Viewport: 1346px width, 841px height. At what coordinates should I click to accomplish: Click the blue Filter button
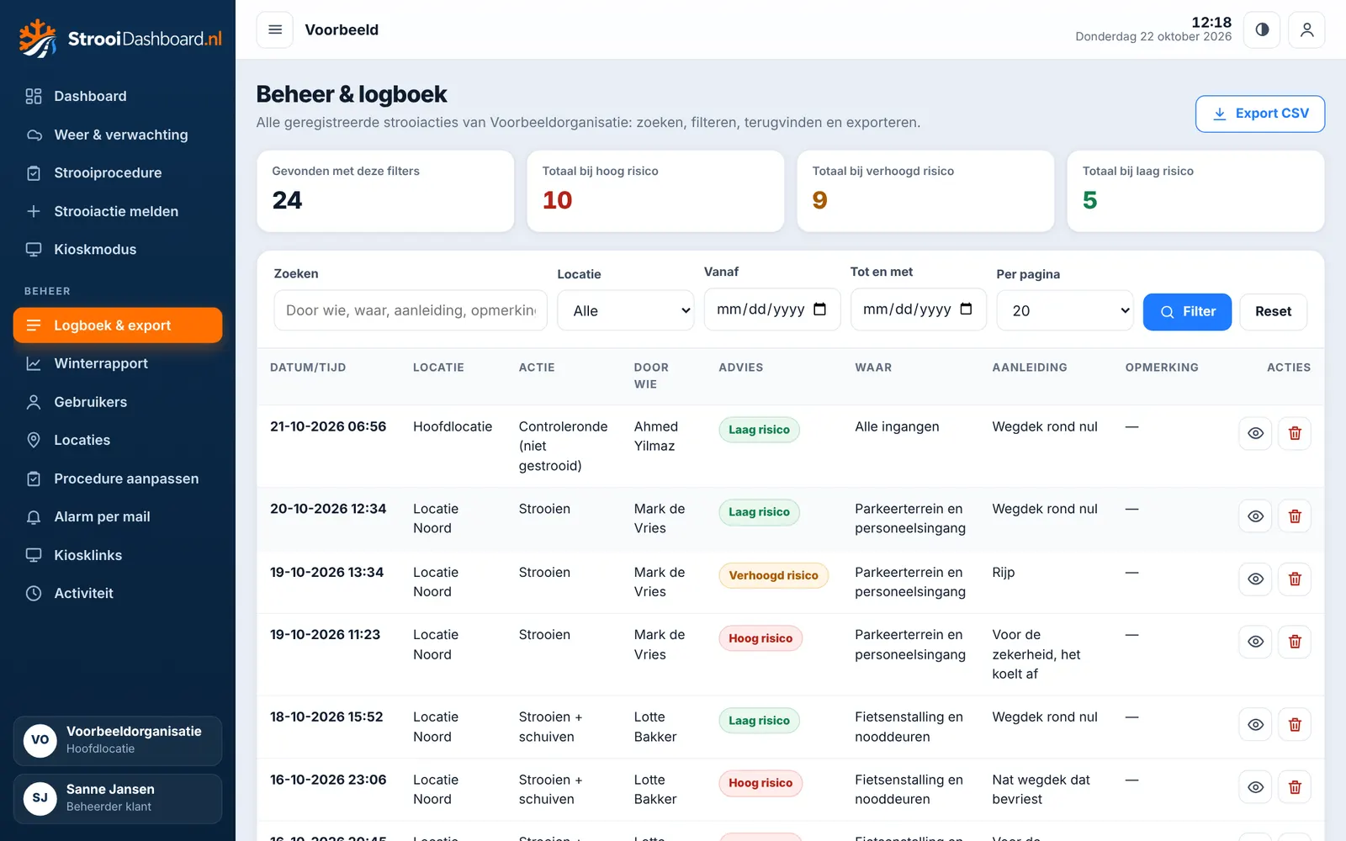pyautogui.click(x=1187, y=312)
